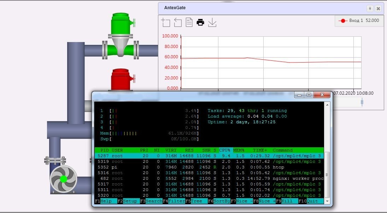This screenshot has width=387, height=213.
Task: Click the green valve actuator on the pipe
Action: click(x=121, y=23)
